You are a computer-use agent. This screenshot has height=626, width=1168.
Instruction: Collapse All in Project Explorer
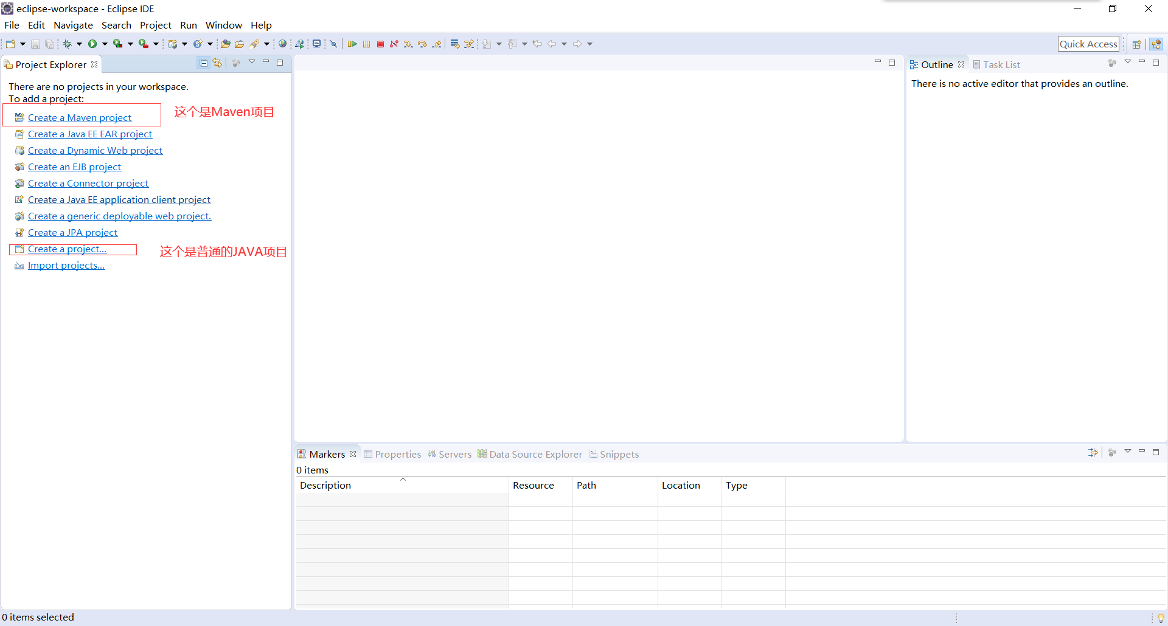[x=204, y=63]
